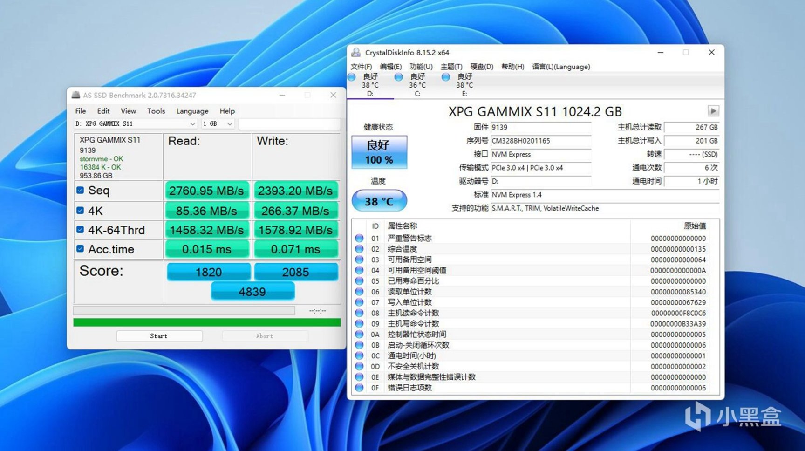Click the total score 4839
The height and width of the screenshot is (451, 805).
click(x=252, y=292)
